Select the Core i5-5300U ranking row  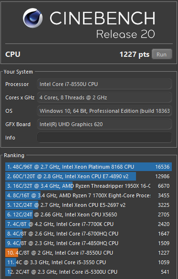point(88,272)
